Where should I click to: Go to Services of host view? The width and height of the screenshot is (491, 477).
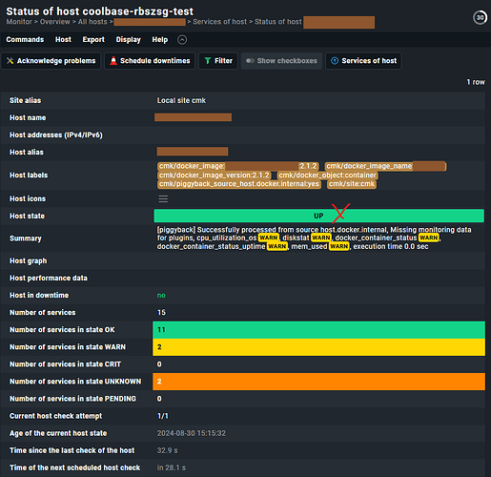tap(363, 61)
